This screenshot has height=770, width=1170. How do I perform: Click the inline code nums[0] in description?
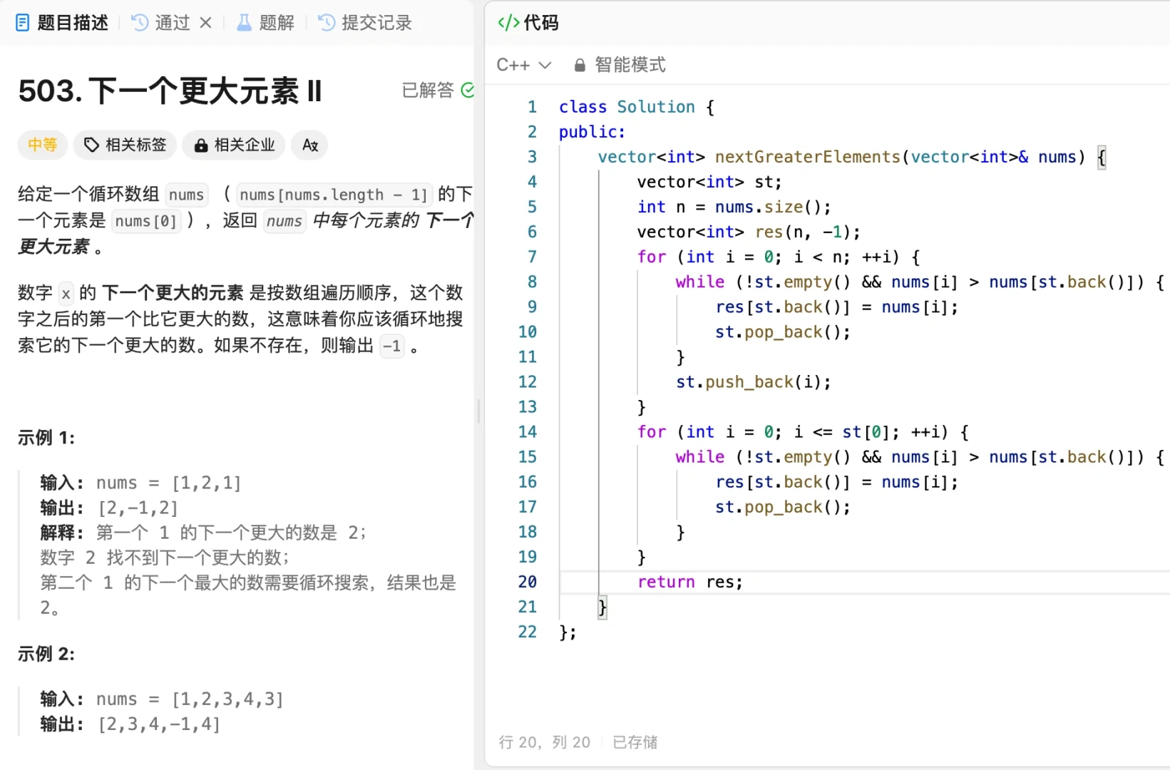point(145,221)
